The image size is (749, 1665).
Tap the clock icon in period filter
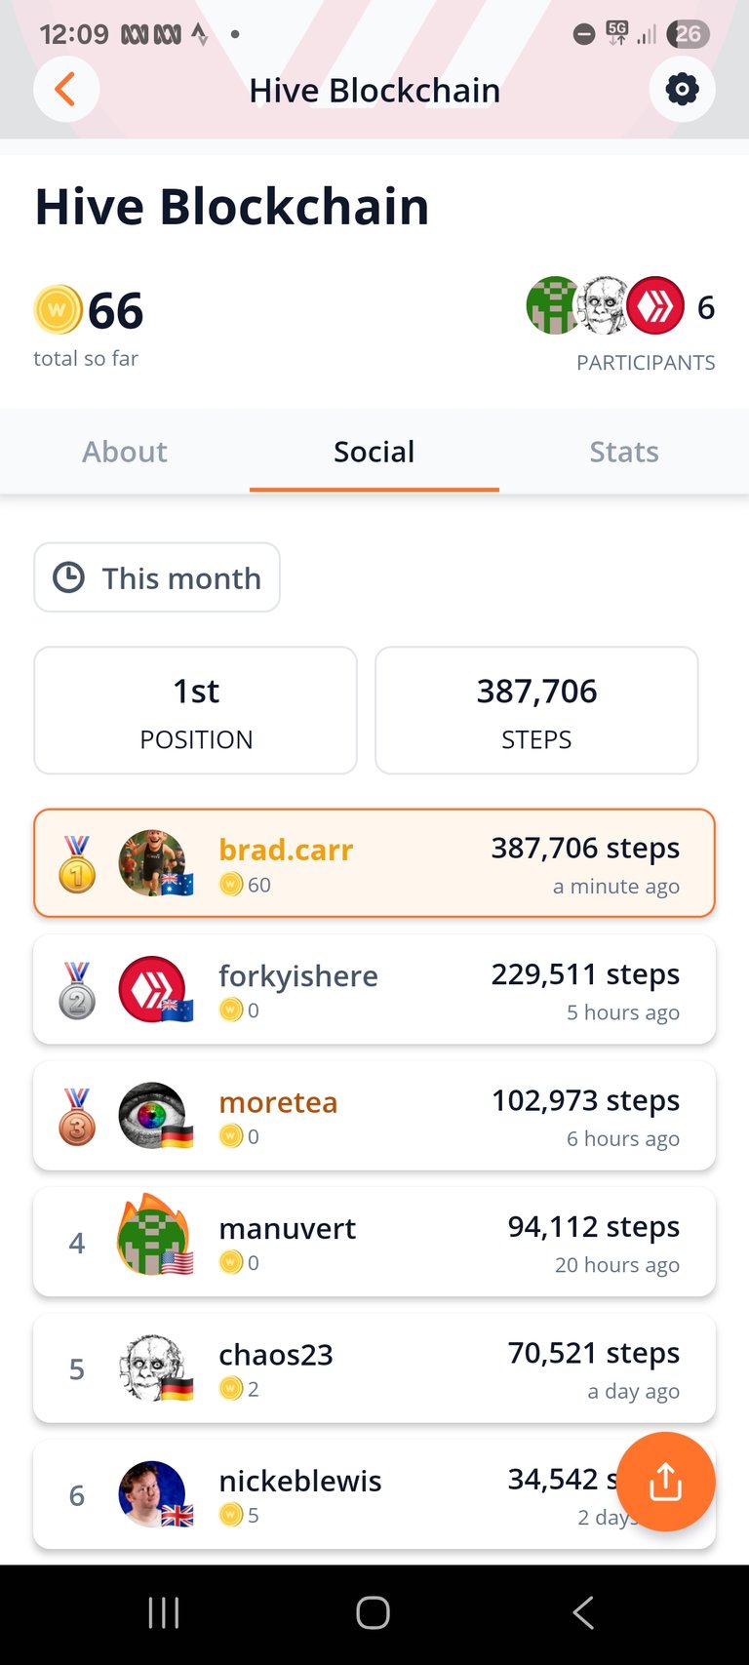(x=68, y=577)
